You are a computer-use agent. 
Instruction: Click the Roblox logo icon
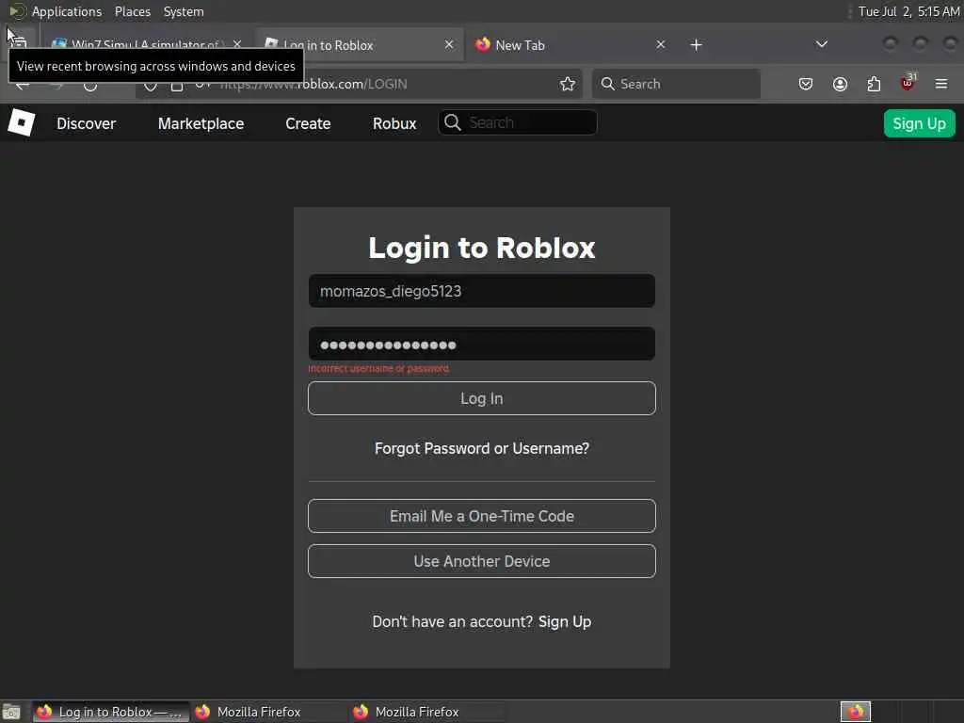[x=22, y=123]
